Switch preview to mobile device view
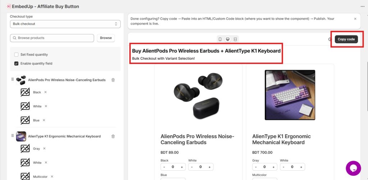The width and height of the screenshot is (368, 180). tap(220, 39)
